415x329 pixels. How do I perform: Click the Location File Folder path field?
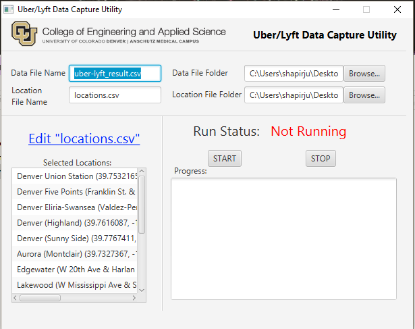point(294,95)
